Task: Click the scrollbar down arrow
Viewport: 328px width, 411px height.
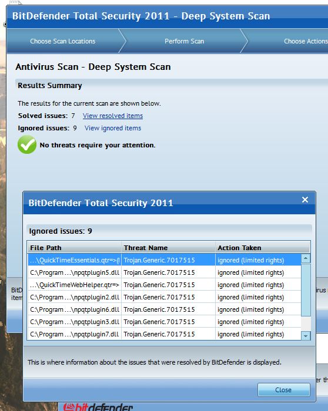Action: pos(306,335)
